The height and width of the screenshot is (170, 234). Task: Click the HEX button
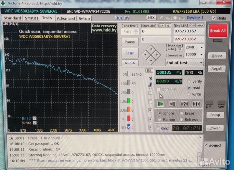click(x=151, y=18)
